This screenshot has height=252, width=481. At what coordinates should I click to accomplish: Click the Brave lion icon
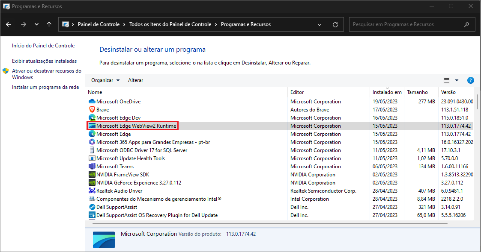click(x=92, y=109)
